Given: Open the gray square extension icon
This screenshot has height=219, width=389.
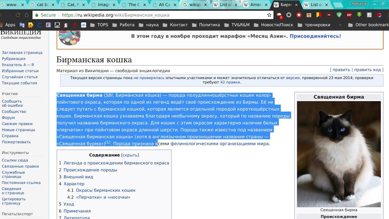Looking at the screenshot, I should [x=369, y=15].
